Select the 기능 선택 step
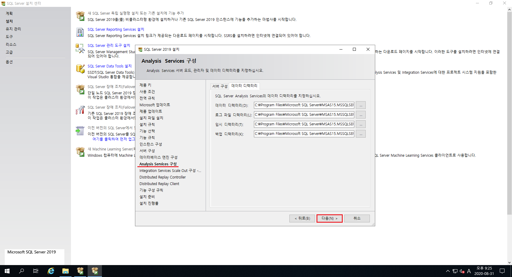The height and width of the screenshot is (277, 512). click(147, 131)
